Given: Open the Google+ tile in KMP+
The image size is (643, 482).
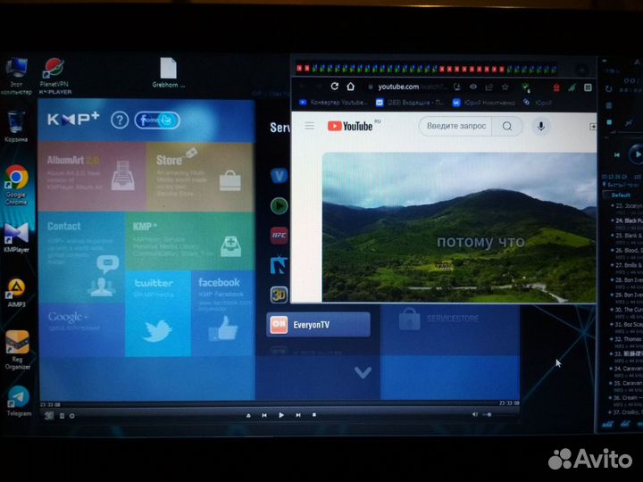Looking at the screenshot, I should click(x=81, y=330).
